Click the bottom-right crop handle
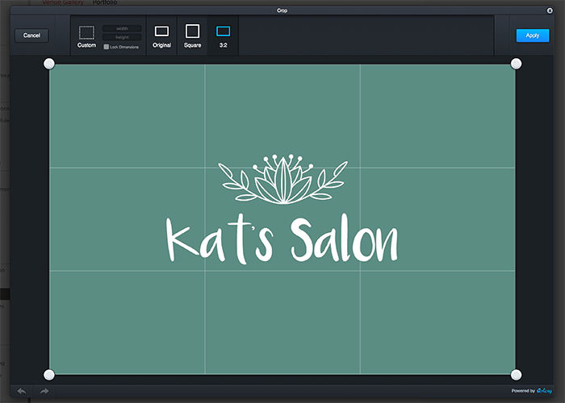 pyautogui.click(x=516, y=375)
